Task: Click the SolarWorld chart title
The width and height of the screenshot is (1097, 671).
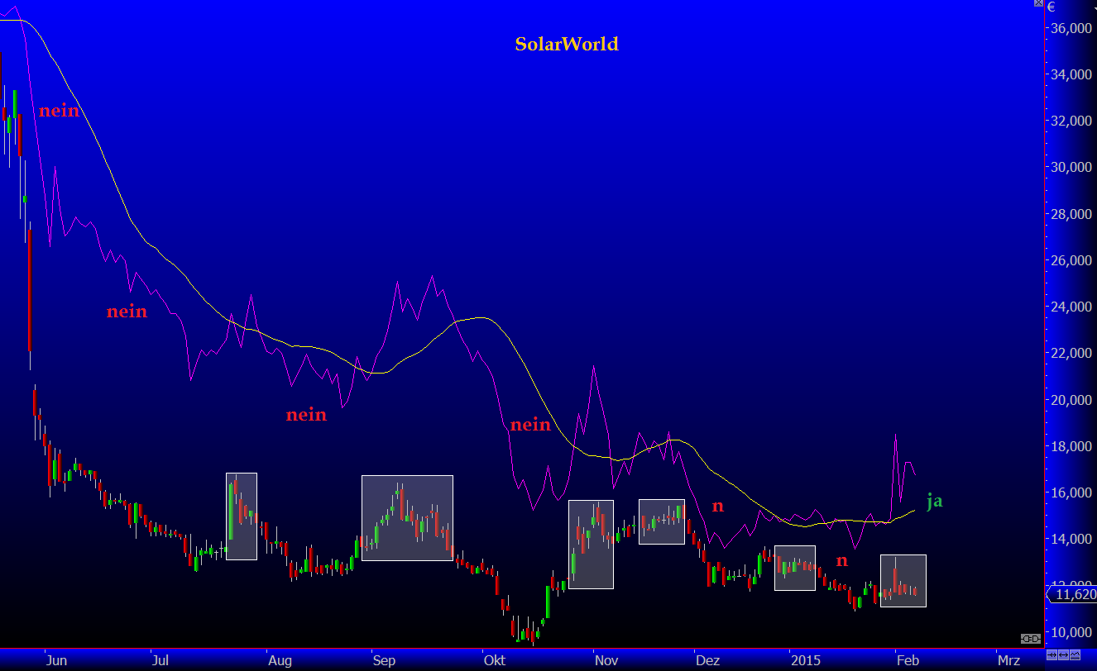Action: coord(567,44)
